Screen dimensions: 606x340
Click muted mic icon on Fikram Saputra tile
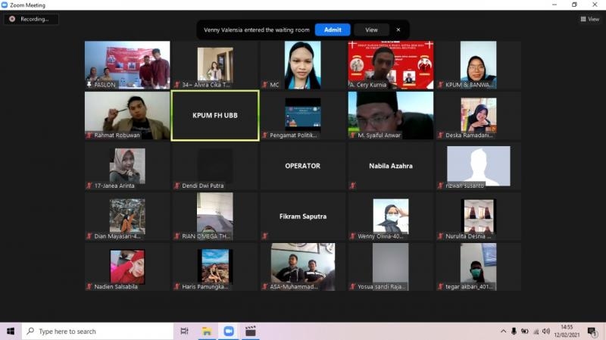264,236
